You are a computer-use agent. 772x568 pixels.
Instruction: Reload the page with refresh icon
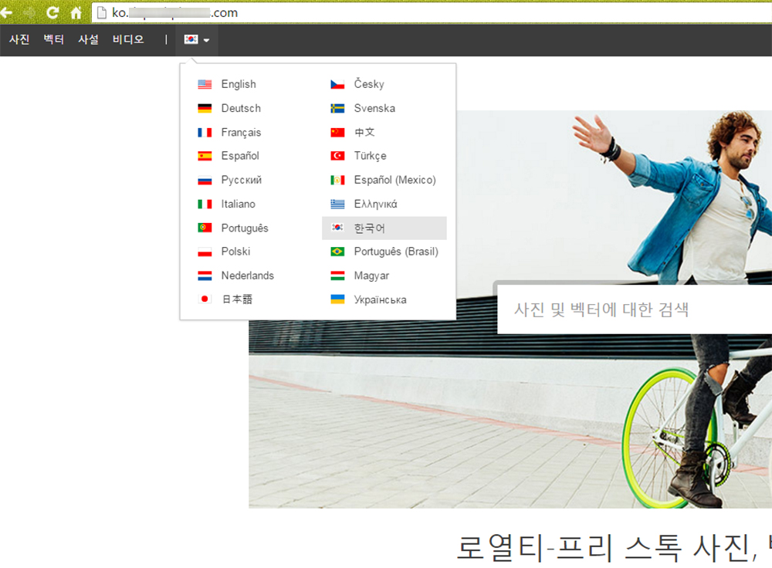(52, 12)
